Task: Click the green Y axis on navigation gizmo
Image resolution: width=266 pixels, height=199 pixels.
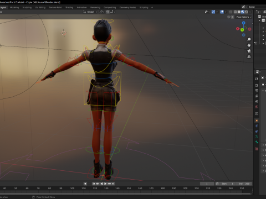Action: 242,30
